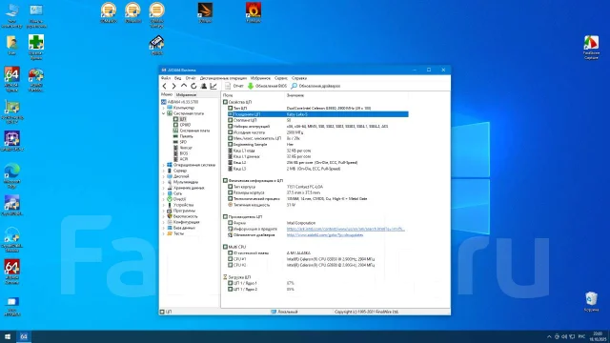Expand the Сервер tree node
Viewport: 610px width, 343px height.
163,171
